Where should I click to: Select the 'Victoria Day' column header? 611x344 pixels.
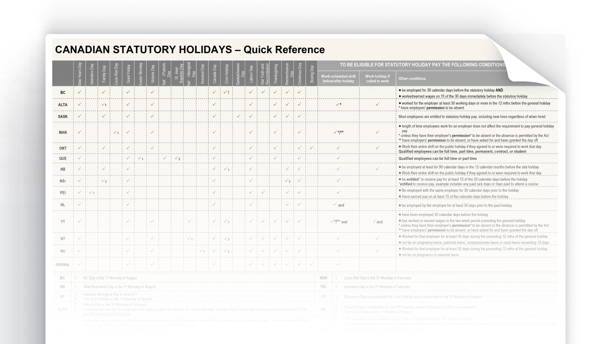point(152,74)
